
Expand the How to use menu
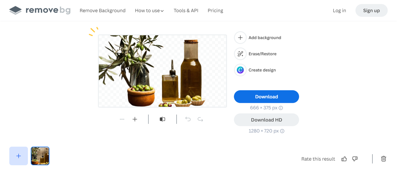click(149, 11)
